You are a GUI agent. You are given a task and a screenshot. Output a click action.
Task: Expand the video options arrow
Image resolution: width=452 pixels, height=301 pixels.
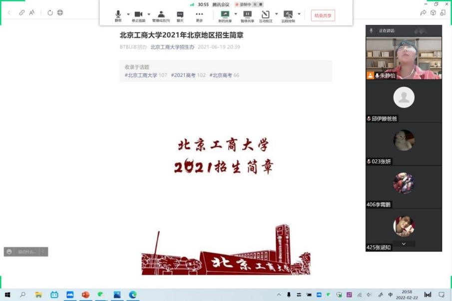click(x=149, y=14)
